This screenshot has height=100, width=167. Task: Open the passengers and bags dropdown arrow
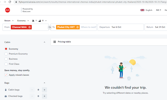coord(46,21)
